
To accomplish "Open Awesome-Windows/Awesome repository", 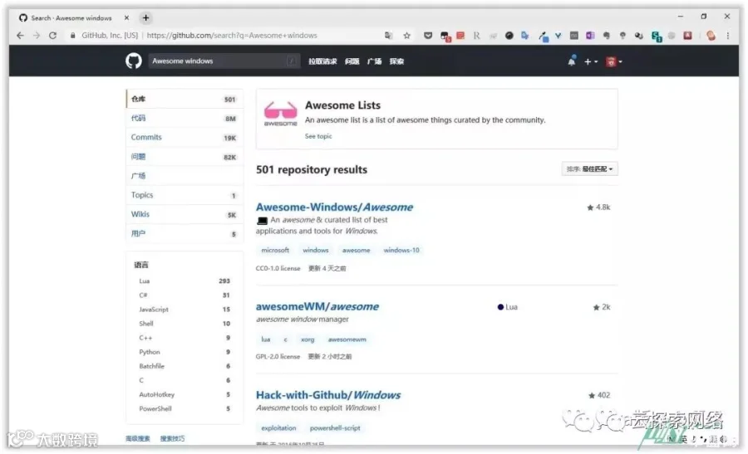I will point(334,207).
